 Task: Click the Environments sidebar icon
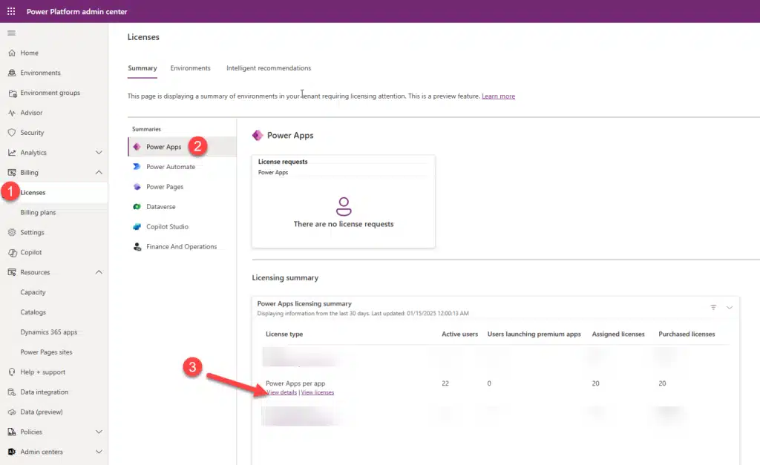click(12, 73)
